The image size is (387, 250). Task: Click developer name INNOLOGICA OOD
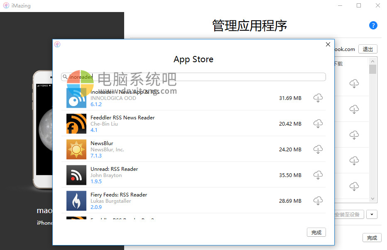click(x=113, y=98)
